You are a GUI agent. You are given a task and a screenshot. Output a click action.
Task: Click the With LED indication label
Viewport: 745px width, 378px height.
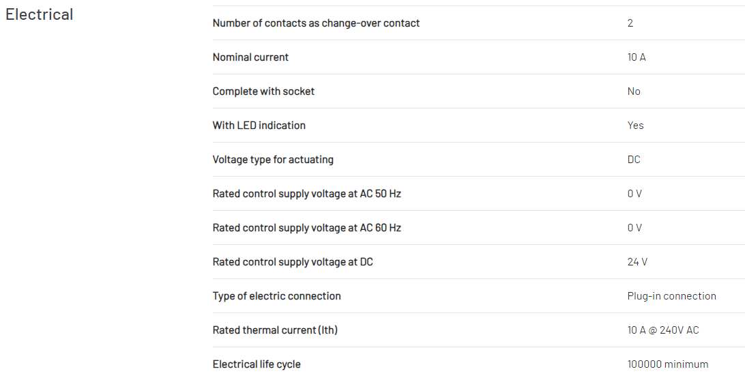(259, 126)
